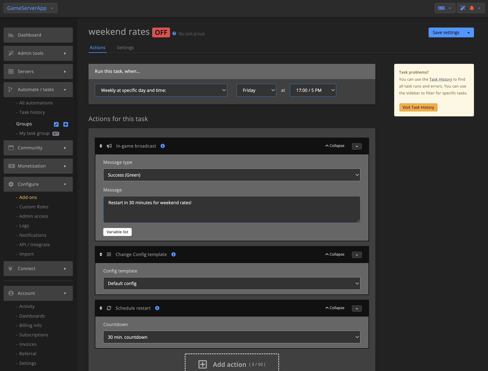
Task: Open Task history in the sidebar
Action: point(32,112)
